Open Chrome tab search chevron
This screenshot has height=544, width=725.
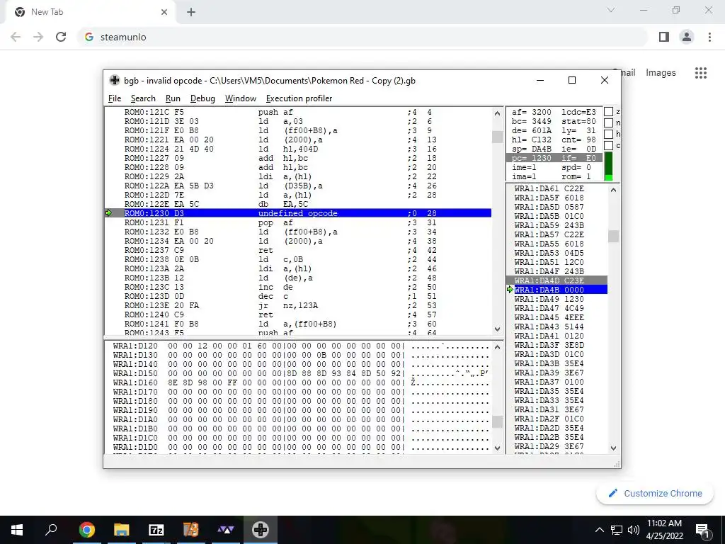click(611, 10)
